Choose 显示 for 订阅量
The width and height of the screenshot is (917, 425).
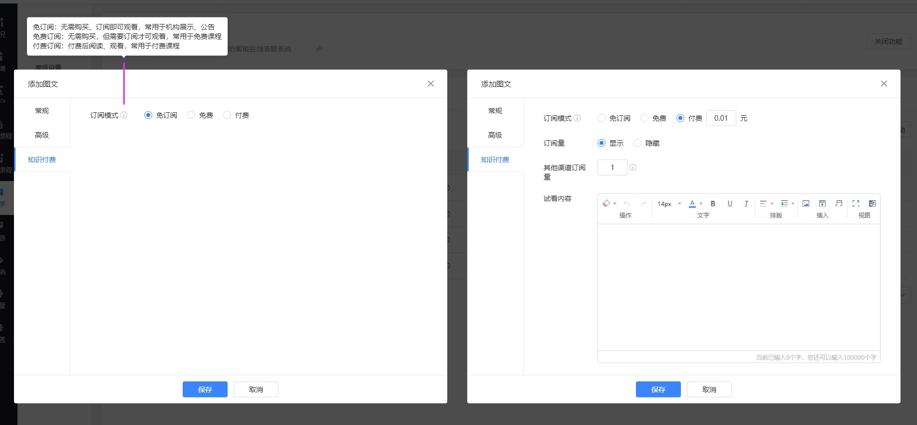602,143
